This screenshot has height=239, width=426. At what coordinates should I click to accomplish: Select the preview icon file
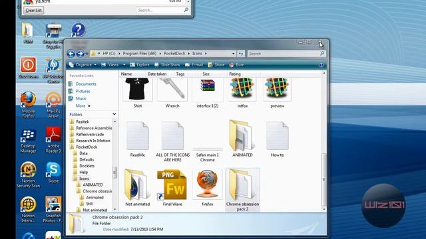pos(277,93)
